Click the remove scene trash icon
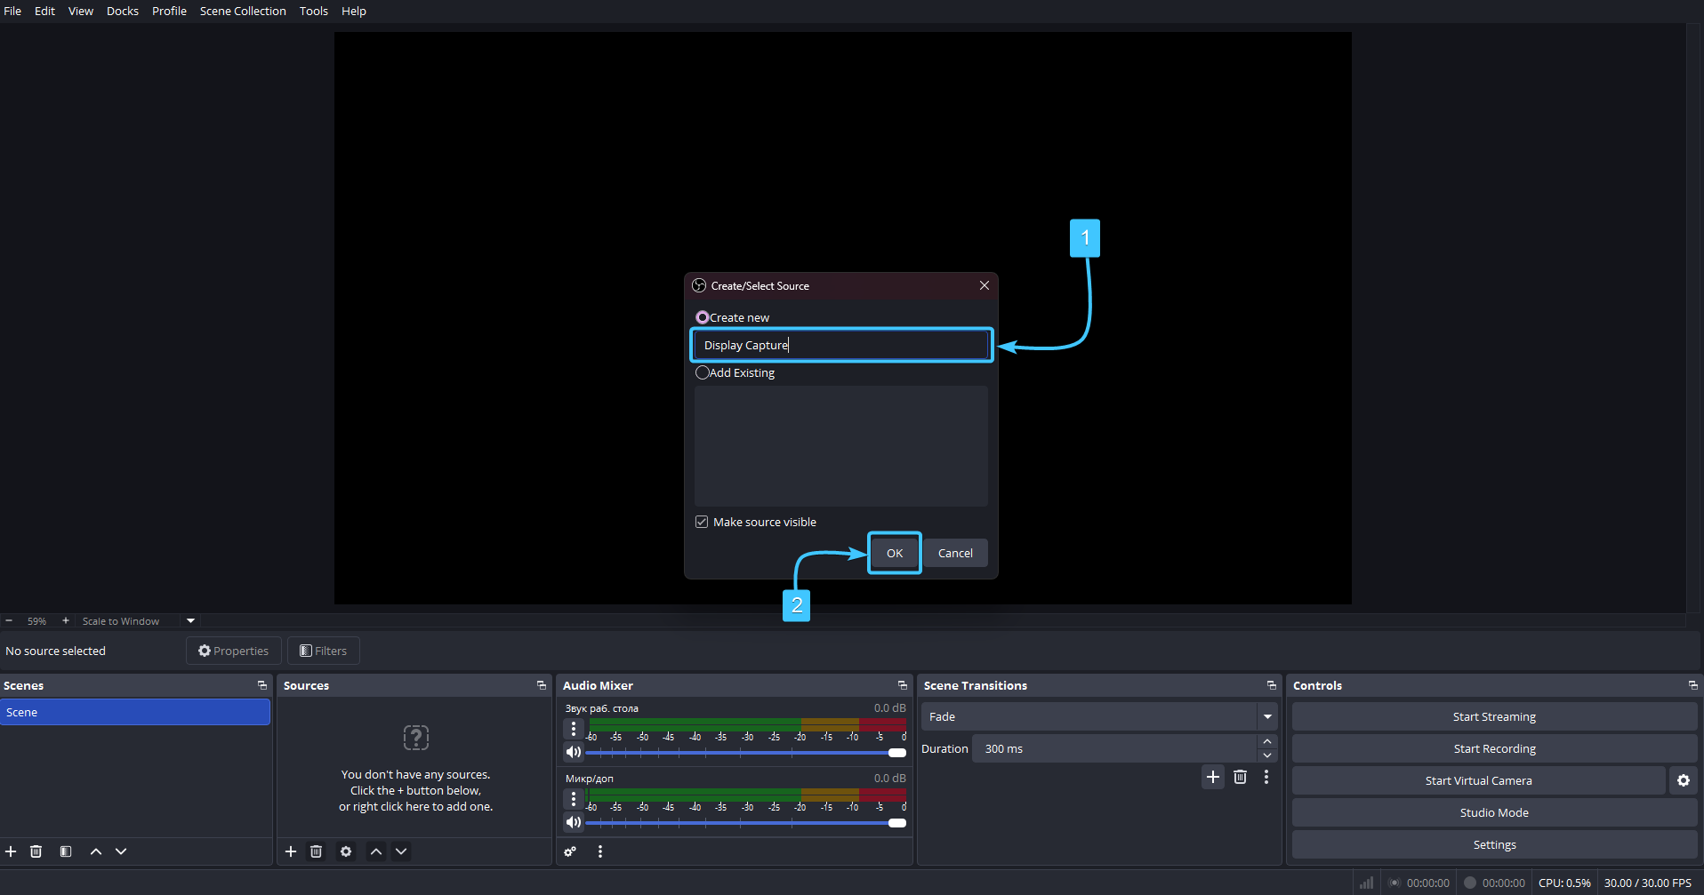The image size is (1704, 895). point(36,851)
